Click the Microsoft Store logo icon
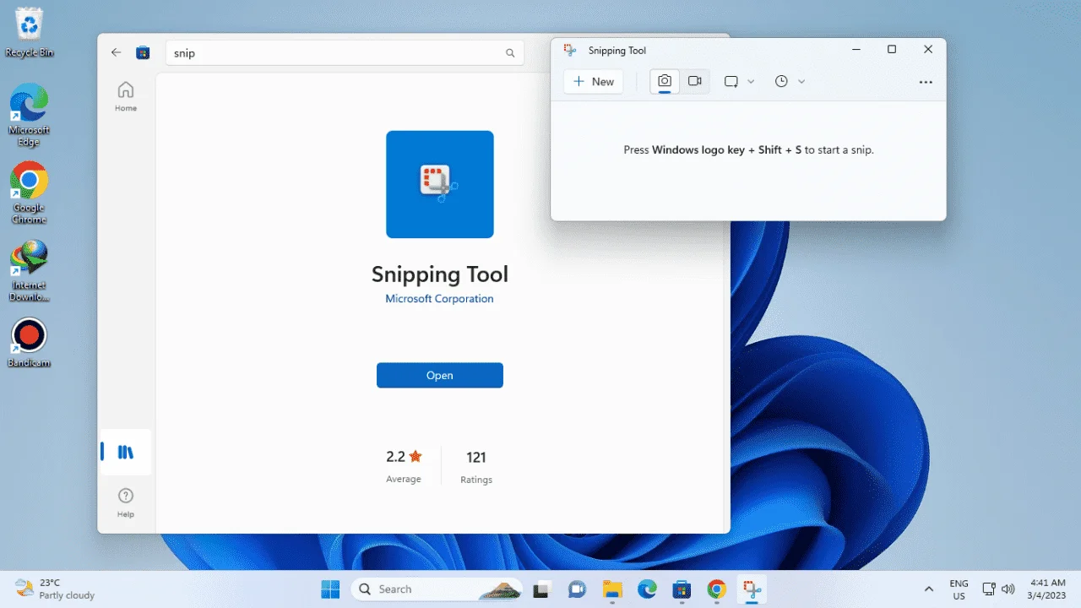The height and width of the screenshot is (608, 1081). click(143, 52)
